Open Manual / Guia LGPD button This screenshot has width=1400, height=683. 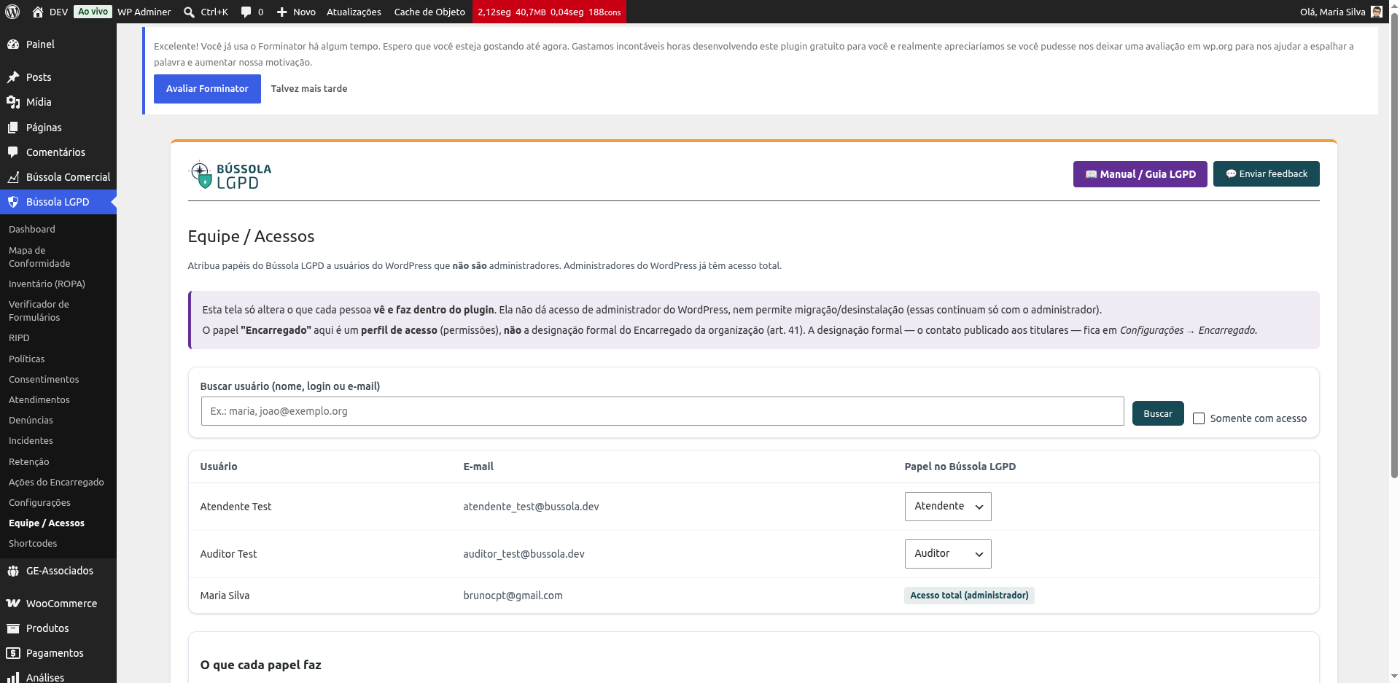[1140, 174]
